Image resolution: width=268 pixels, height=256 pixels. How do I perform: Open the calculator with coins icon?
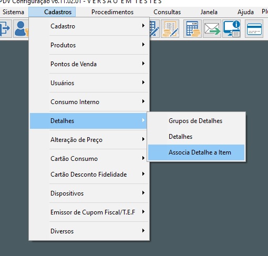pyautogui.click(x=192, y=29)
